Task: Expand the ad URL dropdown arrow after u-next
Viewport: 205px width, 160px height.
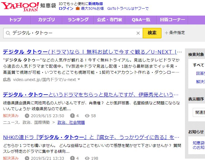Action: pyautogui.click(x=79, y=79)
